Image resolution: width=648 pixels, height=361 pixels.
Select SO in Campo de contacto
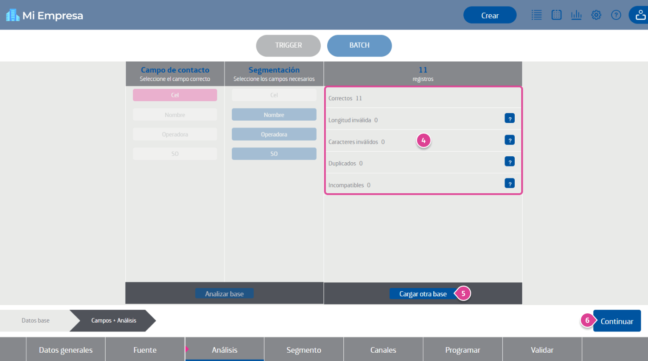point(175,154)
